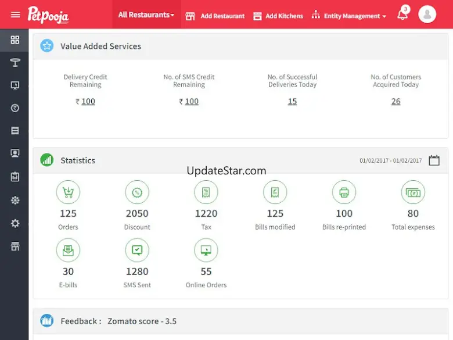
Task: Click the SMS Sent count 1280
Action: pyautogui.click(x=137, y=271)
